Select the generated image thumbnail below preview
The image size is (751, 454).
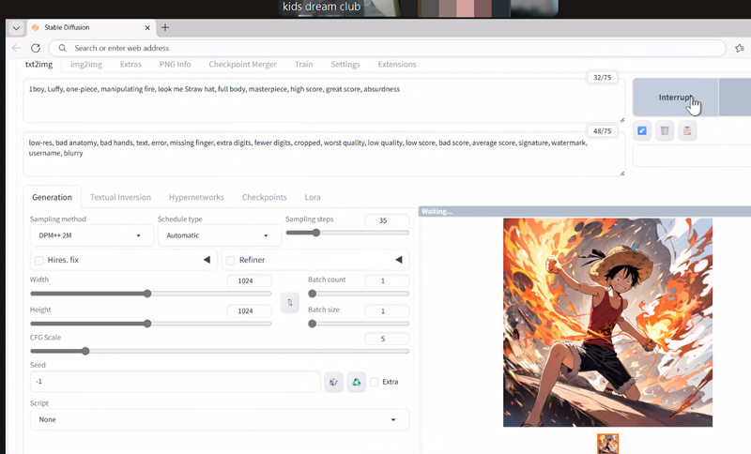608,444
